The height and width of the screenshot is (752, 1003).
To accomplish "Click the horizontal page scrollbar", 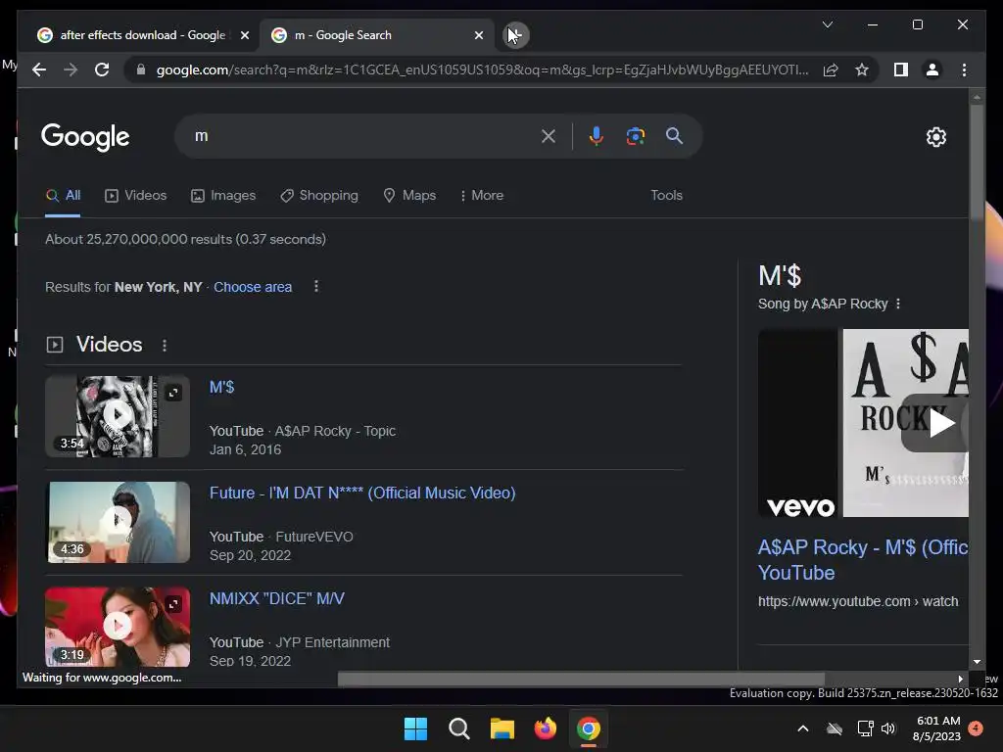I will tap(581, 679).
